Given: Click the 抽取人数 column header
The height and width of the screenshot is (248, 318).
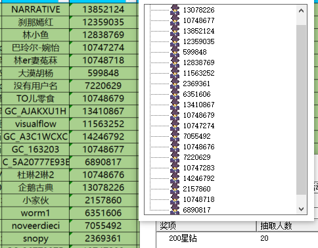Looking at the screenshot, I should [287, 226].
